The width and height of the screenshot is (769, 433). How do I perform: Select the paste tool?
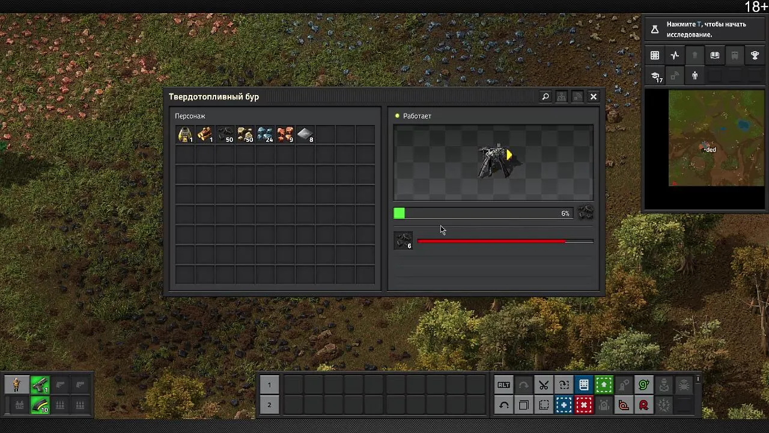coord(564,385)
